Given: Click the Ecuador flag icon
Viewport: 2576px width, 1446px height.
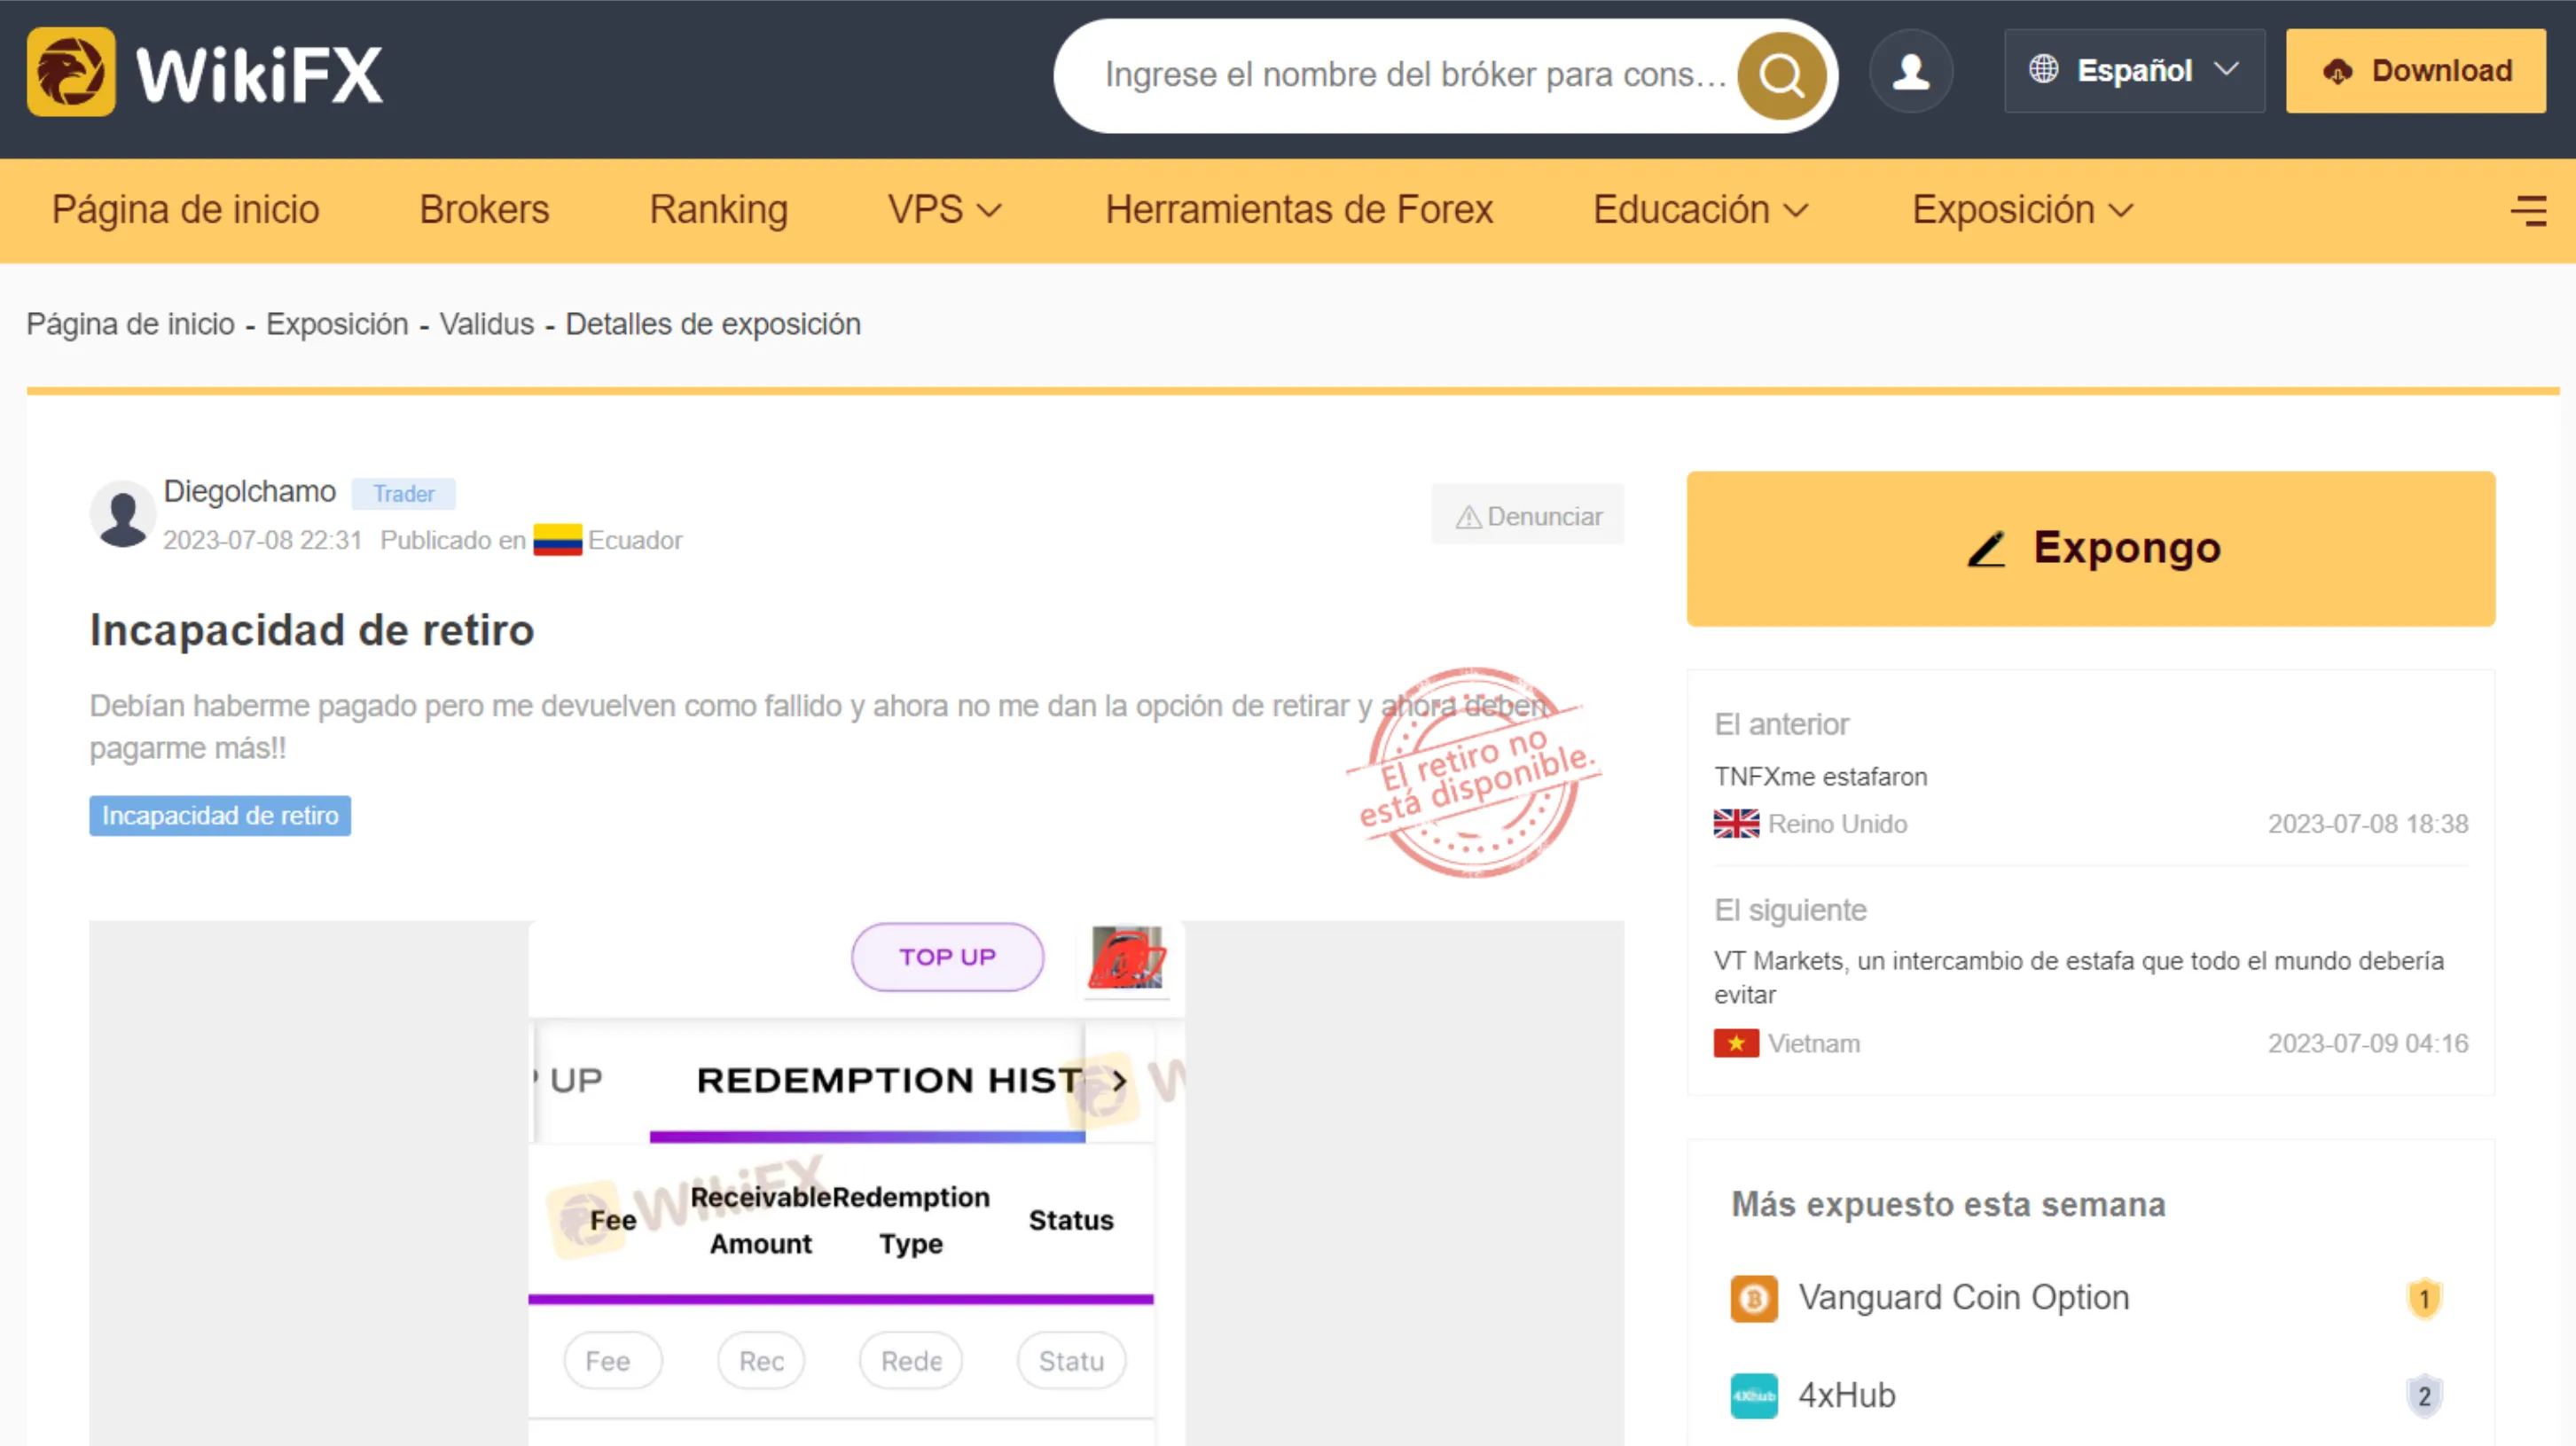Looking at the screenshot, I should (x=557, y=540).
